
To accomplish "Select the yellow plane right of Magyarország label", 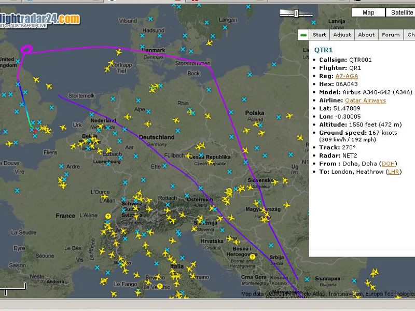I will coord(287,205).
